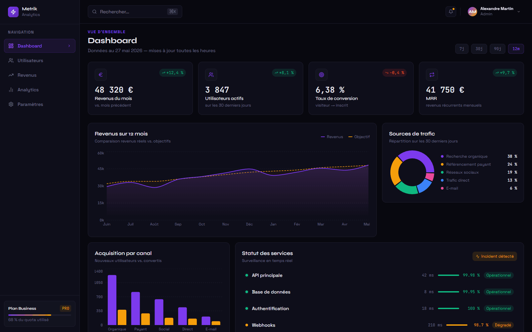Click the ⌘K shortcut hint
Screen dimensions: 532x332
[x=173, y=12]
